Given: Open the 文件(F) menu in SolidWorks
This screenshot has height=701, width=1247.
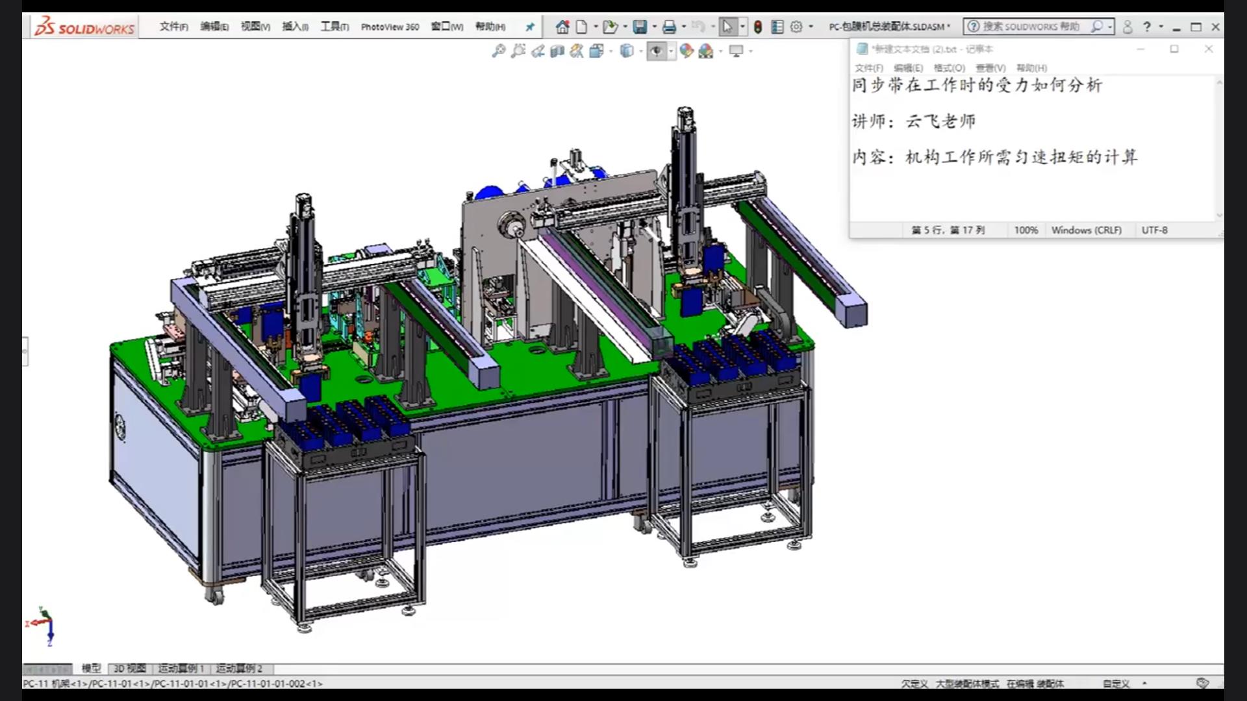Looking at the screenshot, I should pyautogui.click(x=173, y=27).
